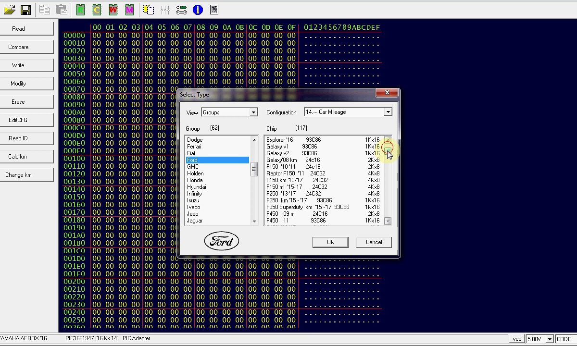The height and width of the screenshot is (346, 577).
Task: Click the save floppy disk icon
Action: point(25,10)
